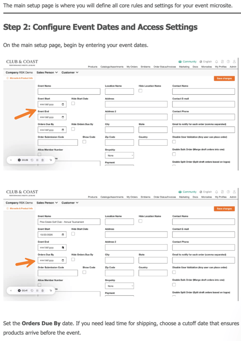This screenshot has height=341, width=241.
Task: Check Hide Location Name box in bottom screenshot
Action: coord(140,221)
